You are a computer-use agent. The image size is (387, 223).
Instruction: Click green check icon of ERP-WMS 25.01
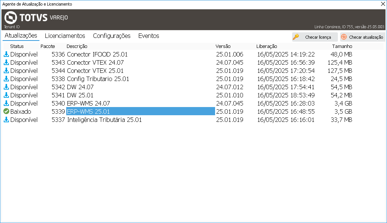[x=6, y=111]
